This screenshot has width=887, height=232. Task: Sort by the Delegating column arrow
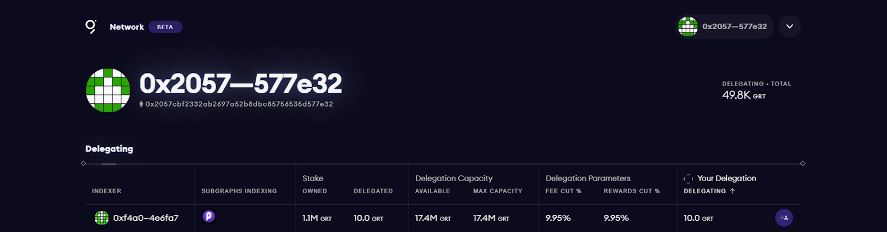point(732,191)
